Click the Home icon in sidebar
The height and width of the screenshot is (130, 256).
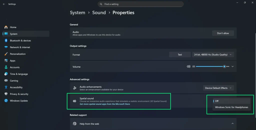coord(6,27)
